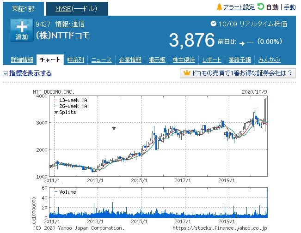This screenshot has height=233, width=301.
Task: Open the ニュース tab
Action: [x=101, y=60]
